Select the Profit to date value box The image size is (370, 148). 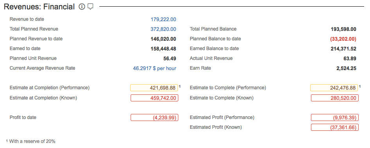tap(154, 117)
